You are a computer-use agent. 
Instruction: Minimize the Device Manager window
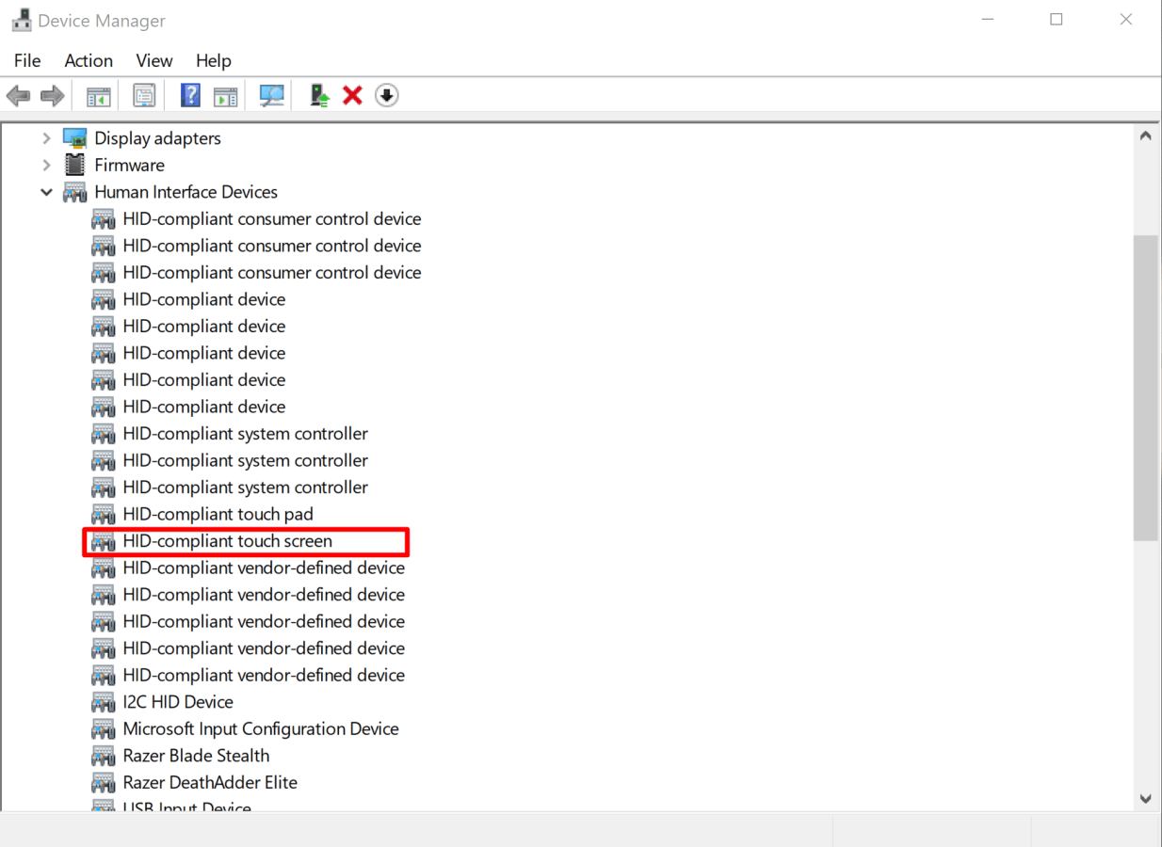[988, 20]
